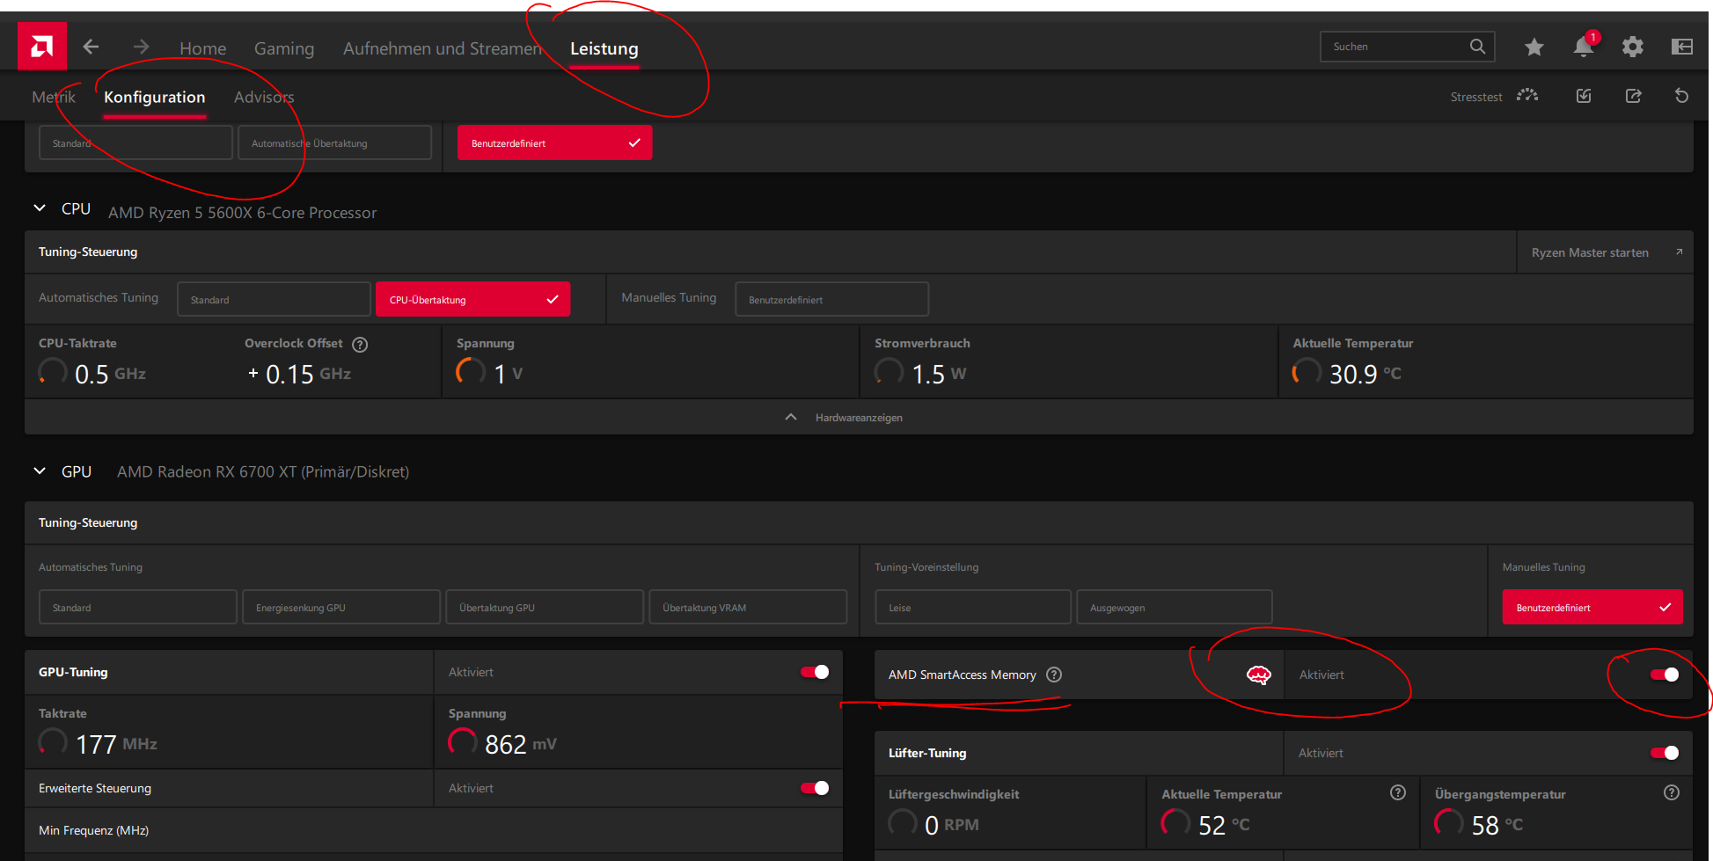Select GPU manual tuning Benutzerdefiniert
This screenshot has height=861, width=1713.
tap(1592, 607)
